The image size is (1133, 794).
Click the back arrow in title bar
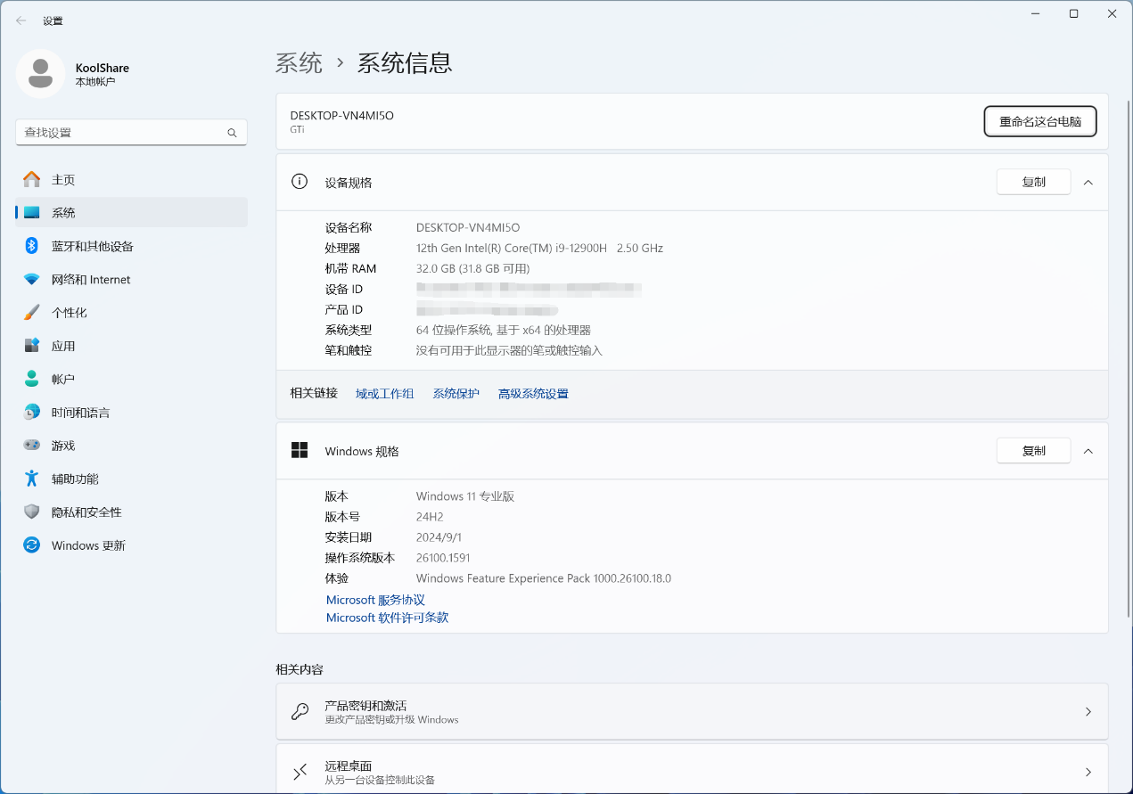21,20
